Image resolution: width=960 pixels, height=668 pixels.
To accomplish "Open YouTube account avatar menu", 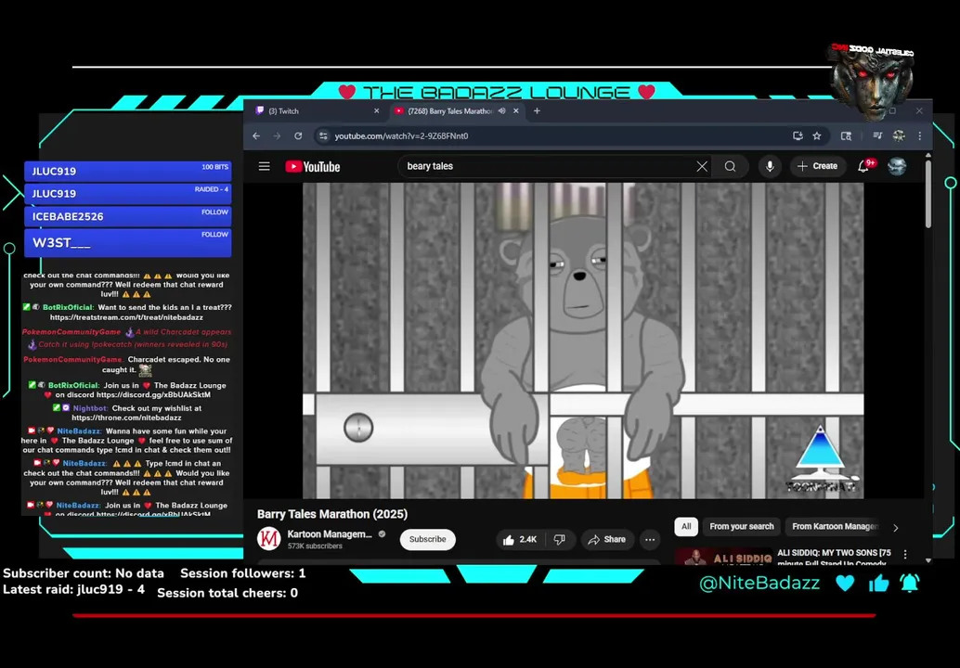I will tap(897, 166).
